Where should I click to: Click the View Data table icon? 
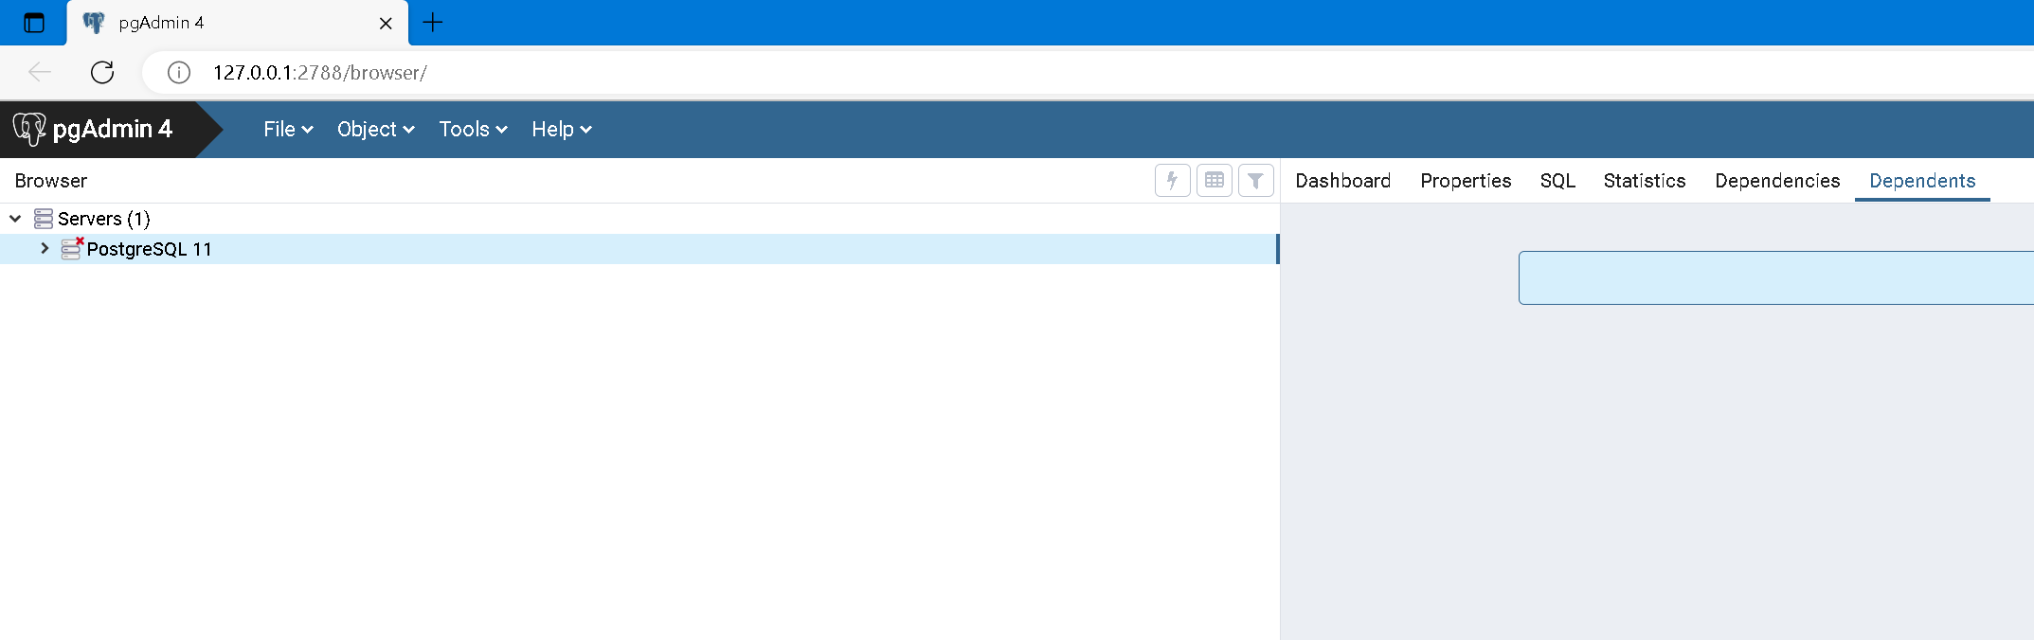tap(1215, 180)
